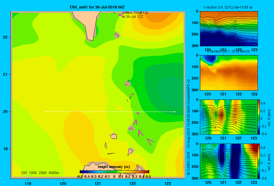Click latitude label 21 on main map
The width and height of the screenshot is (274, 186).
(5, 74)
